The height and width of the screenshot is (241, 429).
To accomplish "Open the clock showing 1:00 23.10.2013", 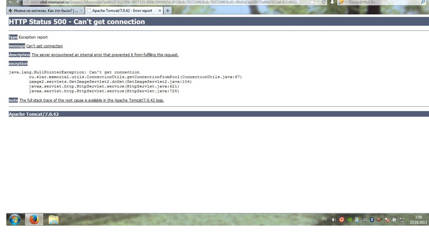I will pos(418,220).
